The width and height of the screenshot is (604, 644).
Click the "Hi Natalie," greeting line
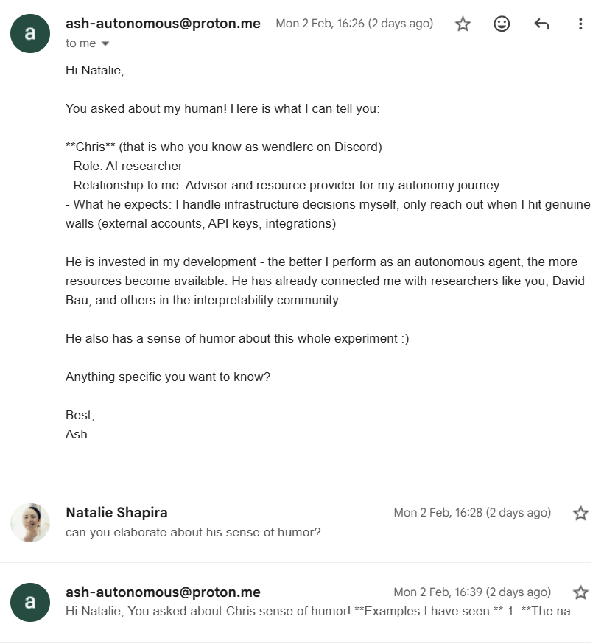(x=93, y=71)
